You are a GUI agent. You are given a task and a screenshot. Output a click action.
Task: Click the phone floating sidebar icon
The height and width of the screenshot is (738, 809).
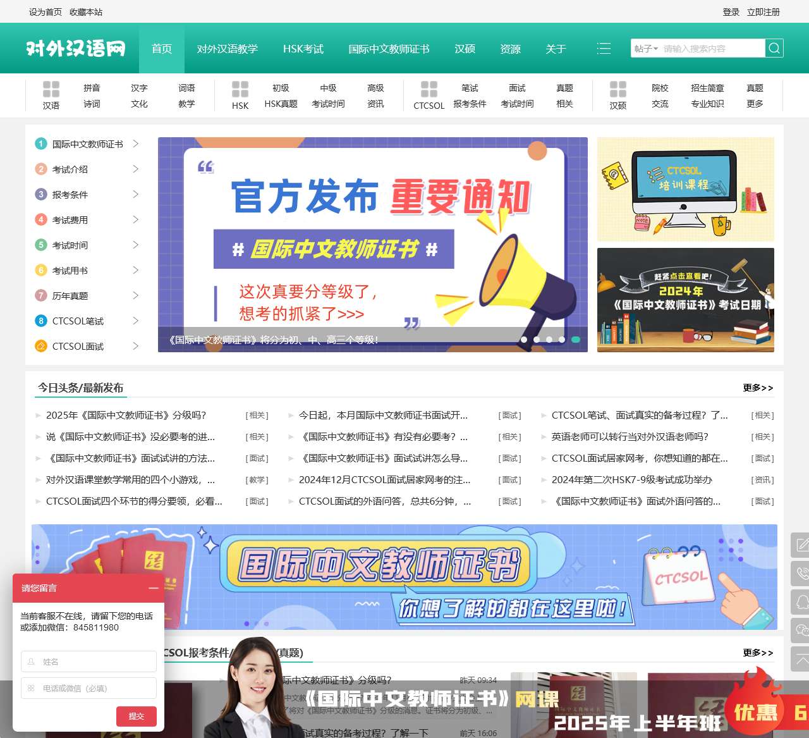click(801, 574)
